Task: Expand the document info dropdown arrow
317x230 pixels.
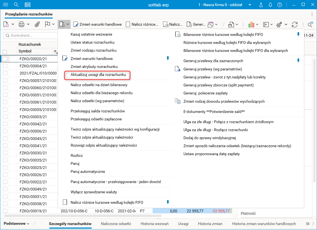Action: [13, 24]
